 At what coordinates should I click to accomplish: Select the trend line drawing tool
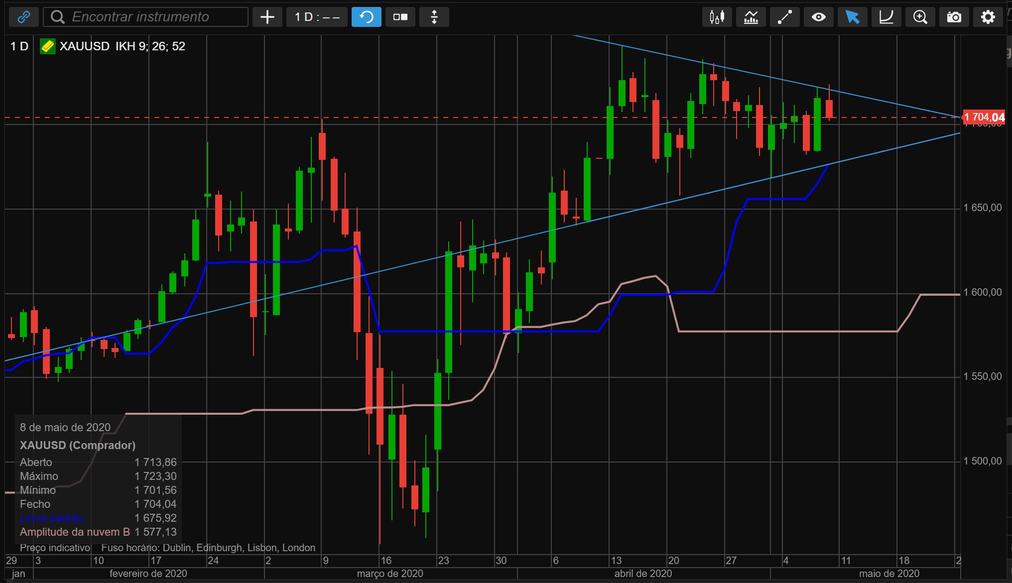click(784, 17)
